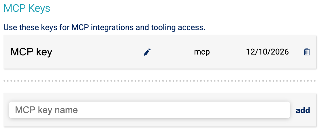The height and width of the screenshot is (136, 328).
Task: Click the dotted divider line
Action: (x=160, y=81)
